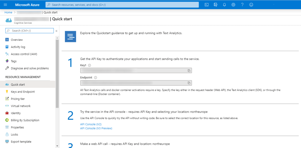This screenshot has width=301, height=148.
Task: Open the hamburger portal menu
Action: point(5,5)
